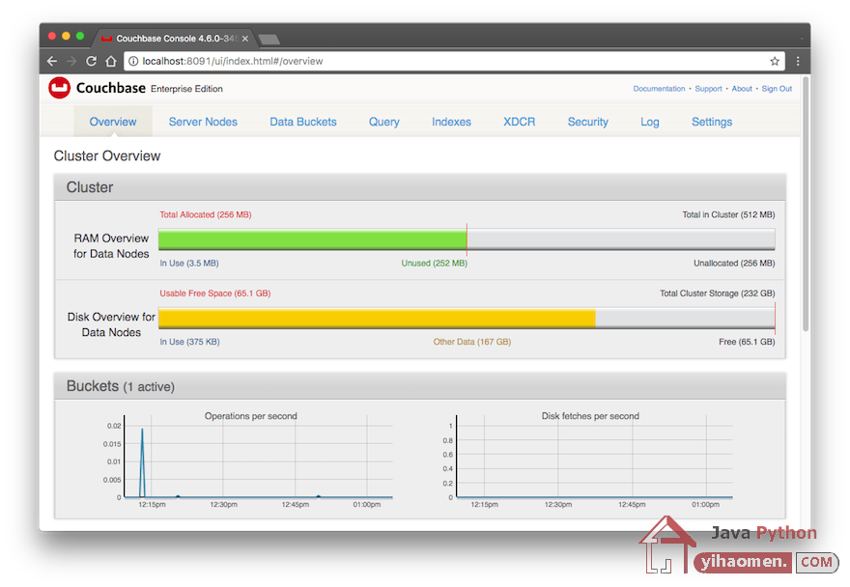Click the browser forward arrow

71,61
